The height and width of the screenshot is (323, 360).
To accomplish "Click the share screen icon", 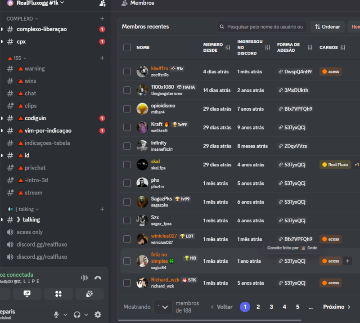I will 27,294.
